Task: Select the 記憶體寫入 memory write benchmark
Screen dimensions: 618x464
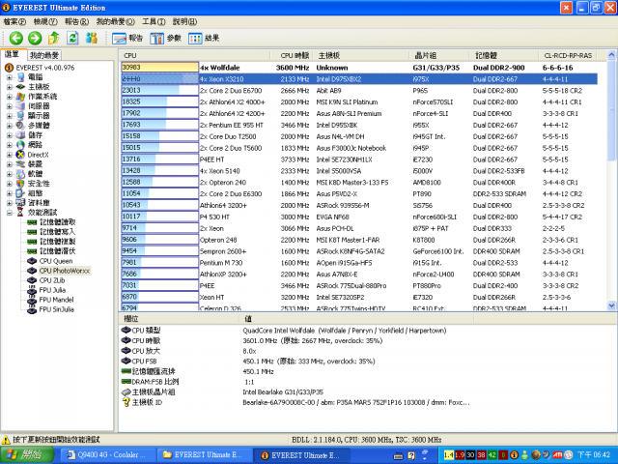Action: coord(58,232)
